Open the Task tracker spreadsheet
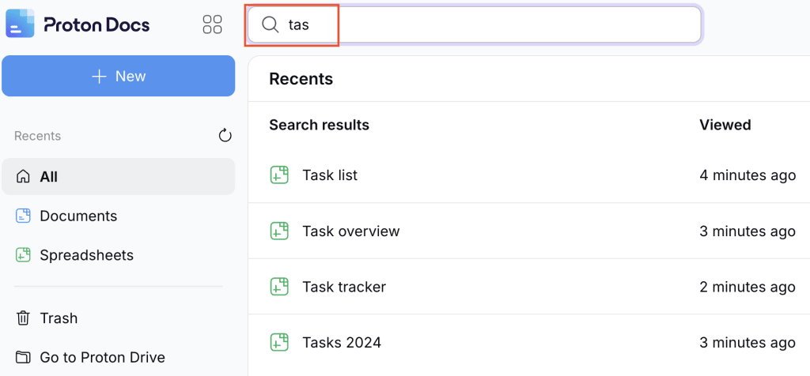810x376 pixels. point(345,286)
